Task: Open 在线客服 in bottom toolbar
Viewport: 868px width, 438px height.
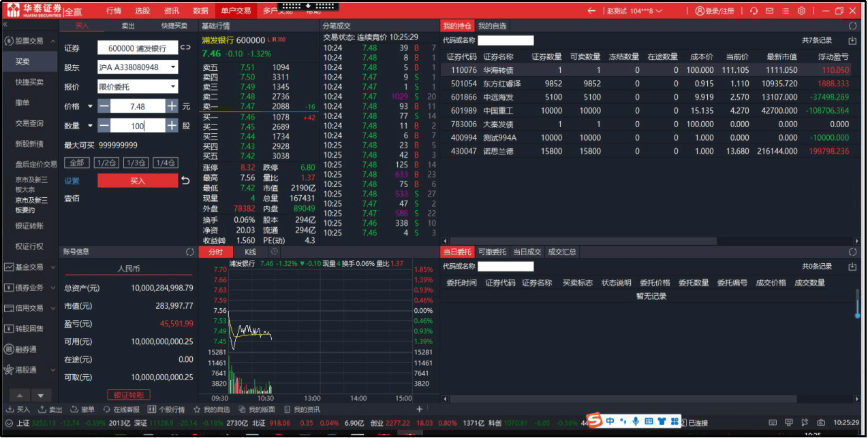Action: click(x=121, y=409)
